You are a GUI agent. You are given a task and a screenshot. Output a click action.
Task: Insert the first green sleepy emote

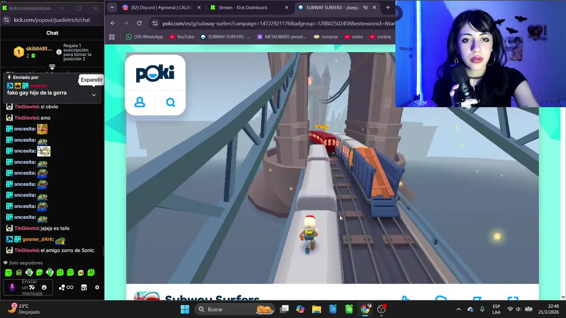(x=8, y=273)
